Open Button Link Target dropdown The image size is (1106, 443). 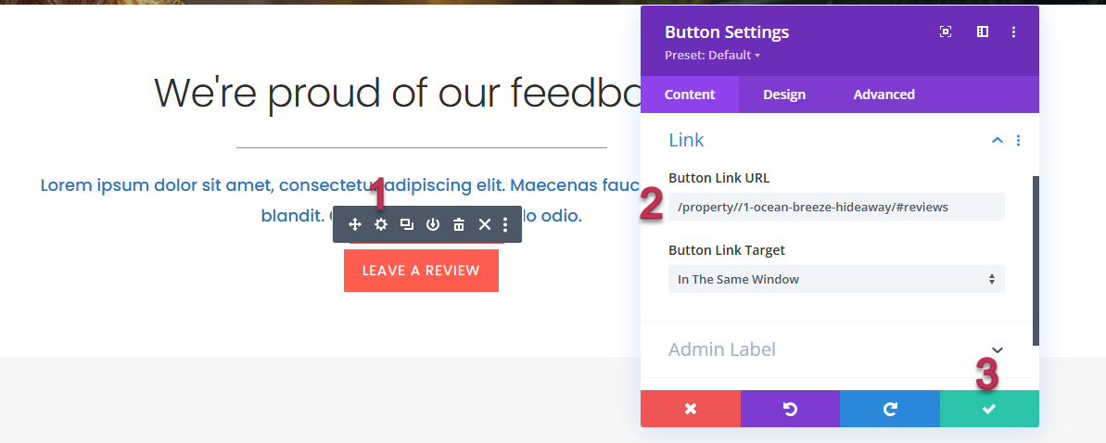pos(836,279)
